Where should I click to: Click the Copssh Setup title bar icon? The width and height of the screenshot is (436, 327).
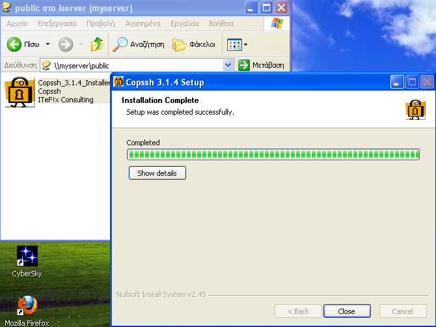click(x=118, y=82)
